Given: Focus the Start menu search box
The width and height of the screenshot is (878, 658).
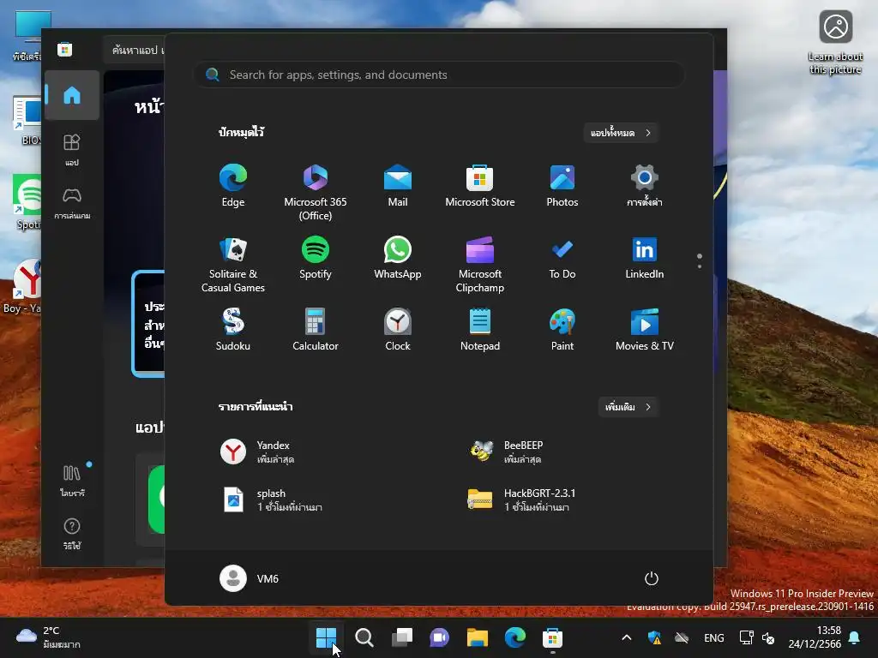Looking at the screenshot, I should (x=438, y=75).
